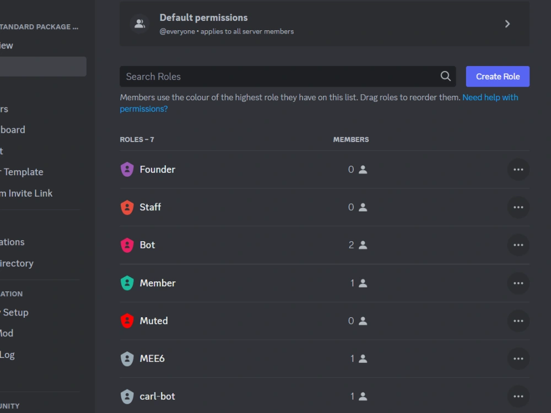Open the more options menu for Muted

[518, 320]
